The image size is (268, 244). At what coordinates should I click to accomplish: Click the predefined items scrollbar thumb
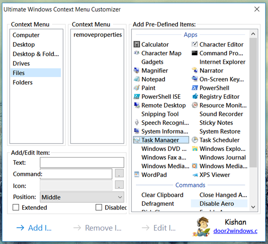click(253, 102)
